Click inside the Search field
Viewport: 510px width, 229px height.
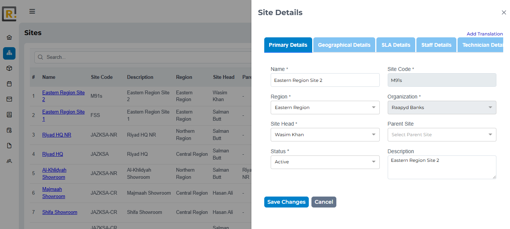tap(113, 57)
